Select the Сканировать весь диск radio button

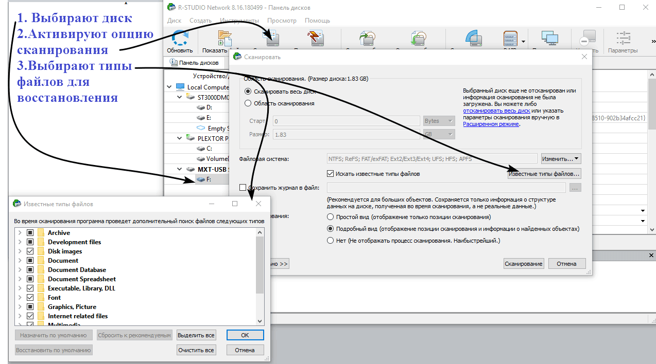248,91
